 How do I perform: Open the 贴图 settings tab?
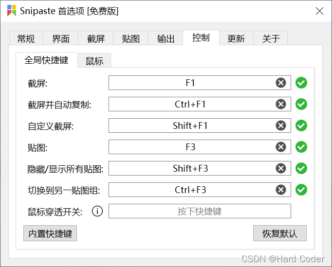[130, 38]
